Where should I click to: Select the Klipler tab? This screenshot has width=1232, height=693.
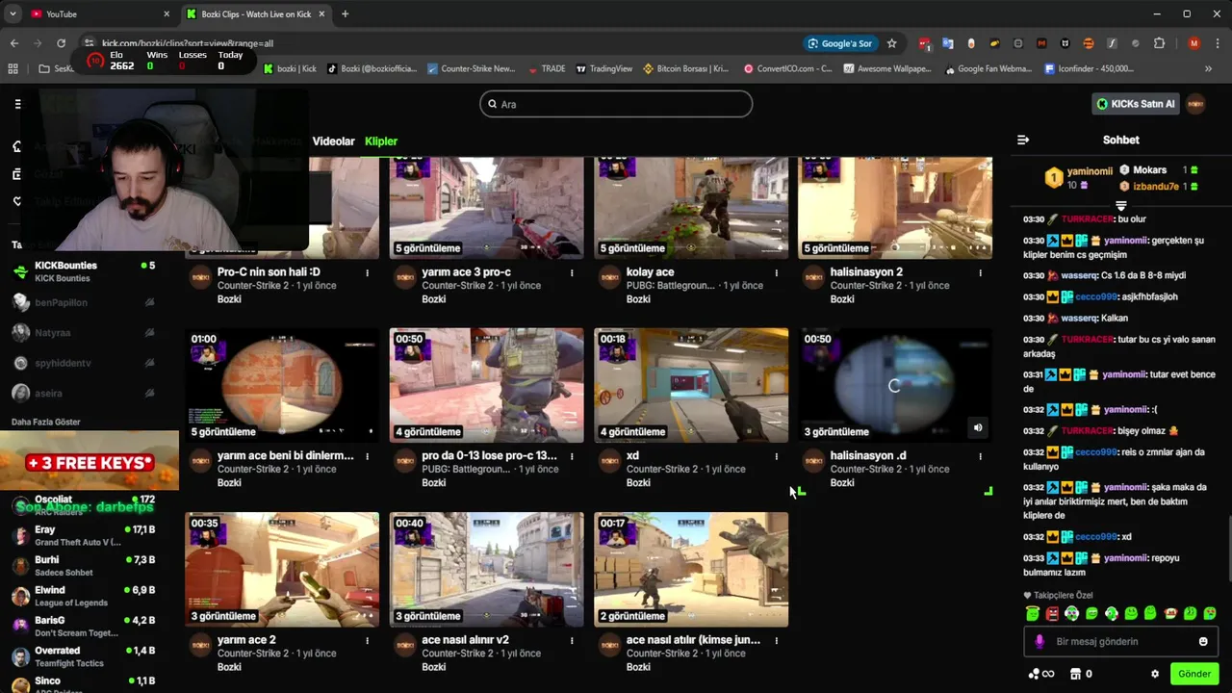[x=381, y=141]
